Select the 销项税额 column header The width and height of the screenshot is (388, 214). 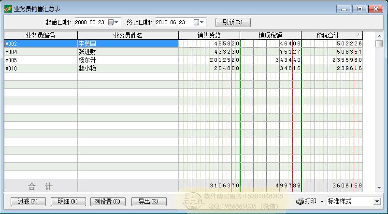click(x=270, y=35)
